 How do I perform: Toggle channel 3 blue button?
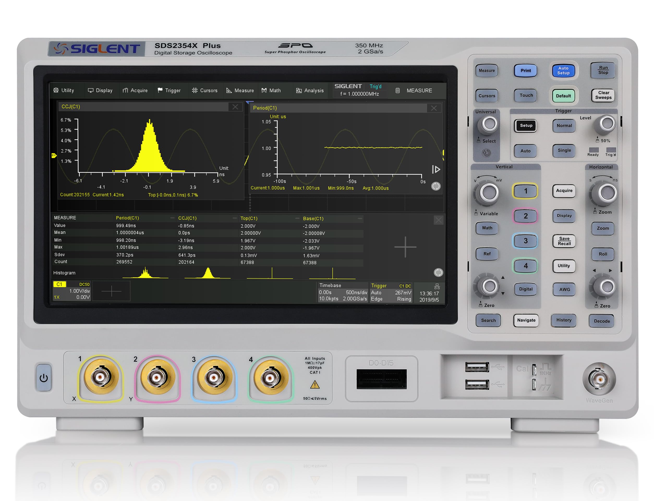coord(525,241)
